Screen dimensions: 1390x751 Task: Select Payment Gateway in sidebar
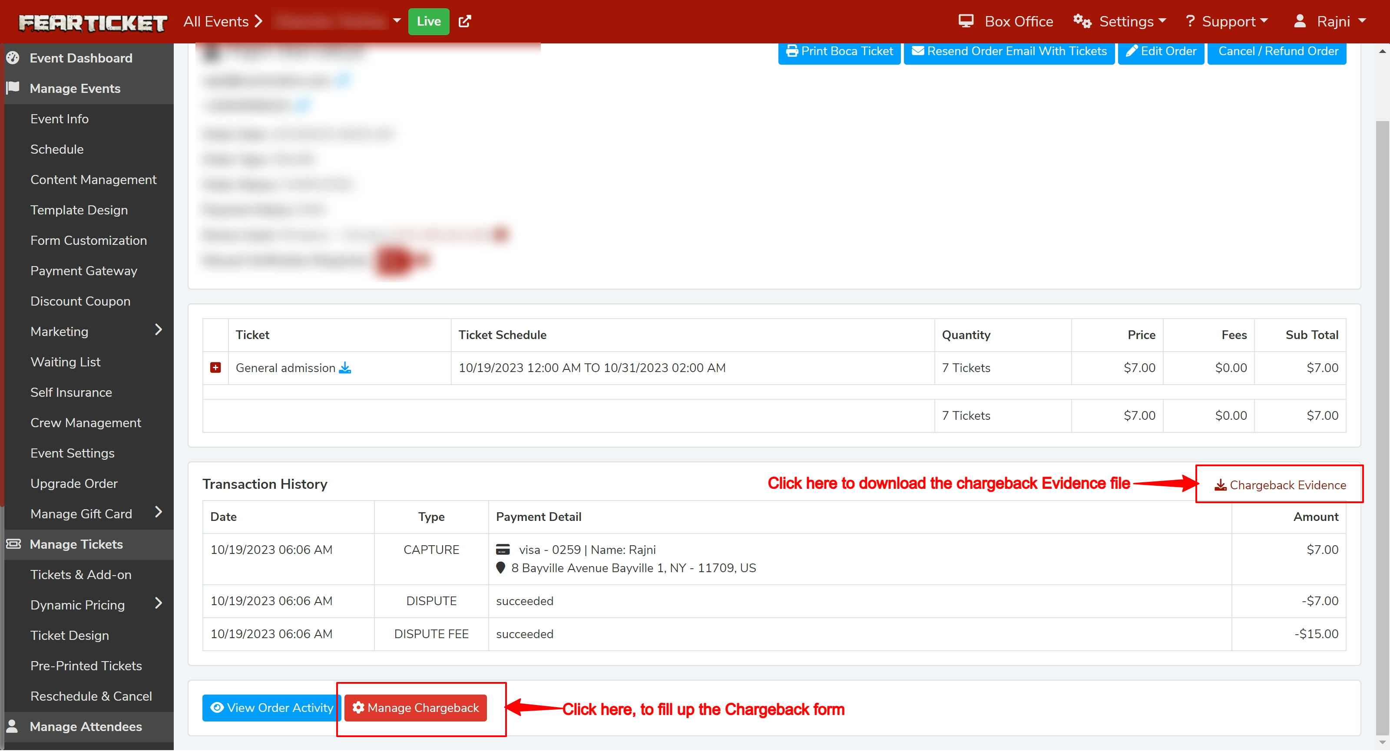tap(84, 271)
